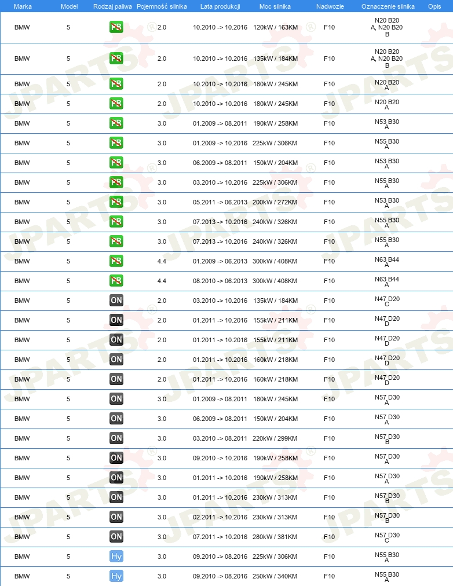Click the Hy hybrid icon in the 250kW / 340KM row
This screenshot has height=586, width=453.
116,576
